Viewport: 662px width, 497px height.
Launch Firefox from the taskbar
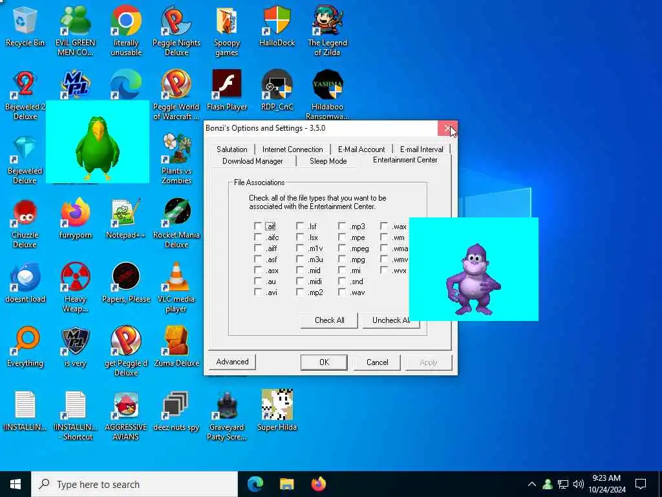[x=319, y=484]
